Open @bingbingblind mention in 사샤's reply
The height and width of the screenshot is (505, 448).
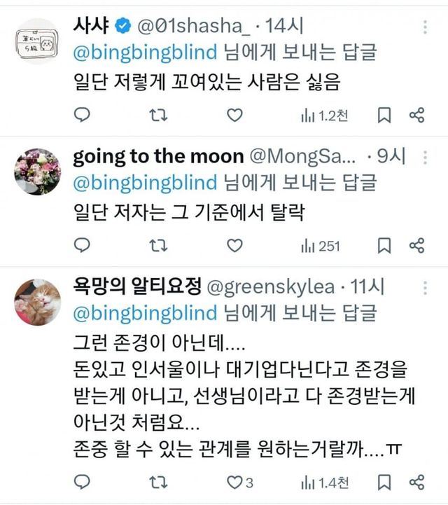coord(145,50)
